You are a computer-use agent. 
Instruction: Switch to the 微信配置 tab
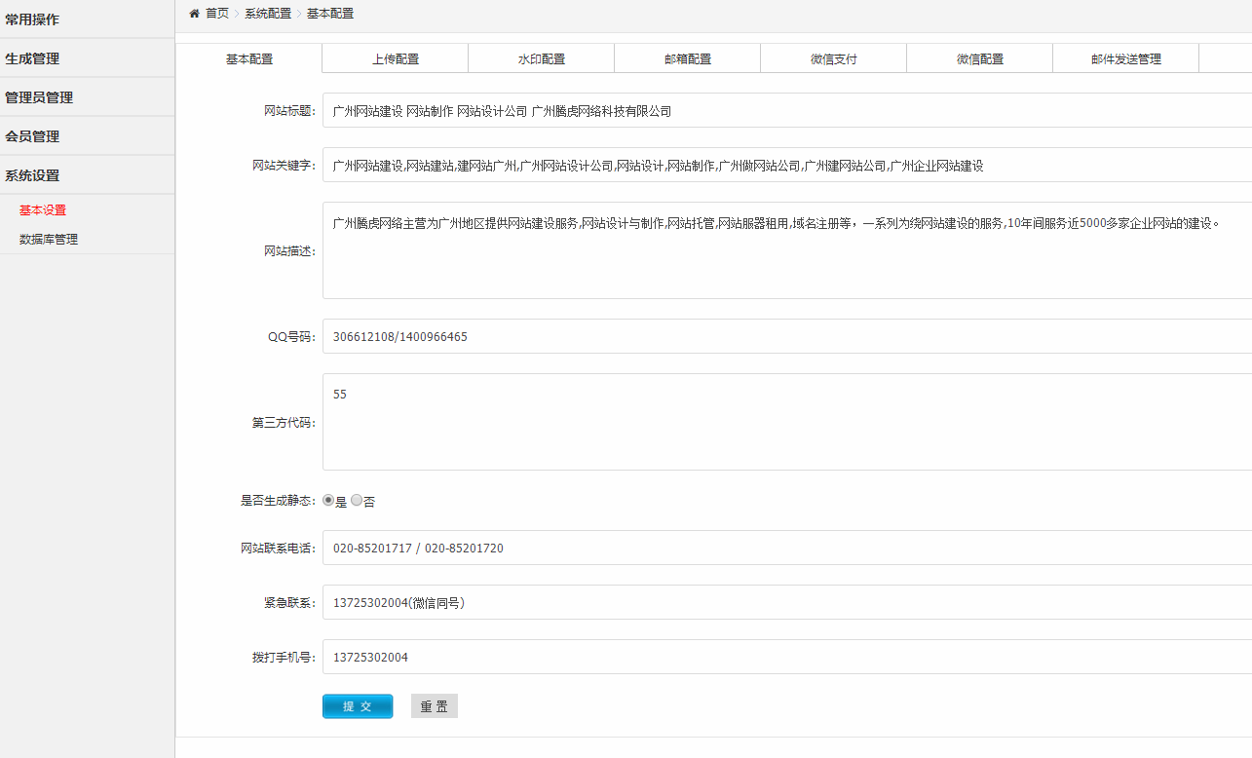(979, 58)
